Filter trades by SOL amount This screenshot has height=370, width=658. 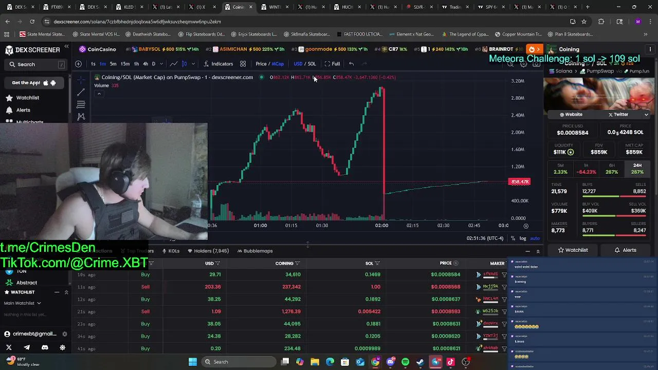tap(377, 263)
